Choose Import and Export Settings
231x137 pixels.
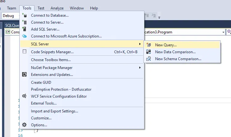click(54, 111)
